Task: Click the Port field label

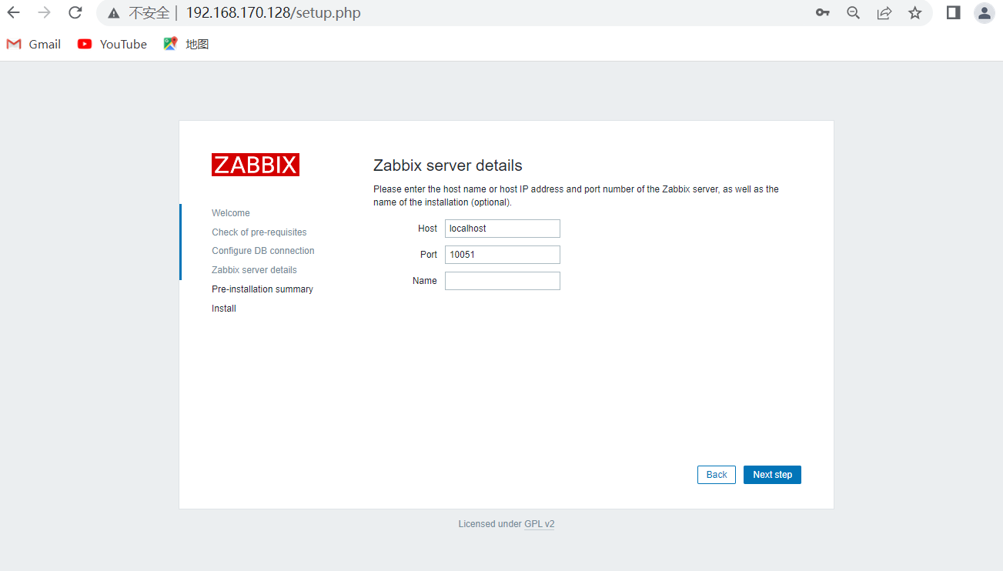Action: 429,255
